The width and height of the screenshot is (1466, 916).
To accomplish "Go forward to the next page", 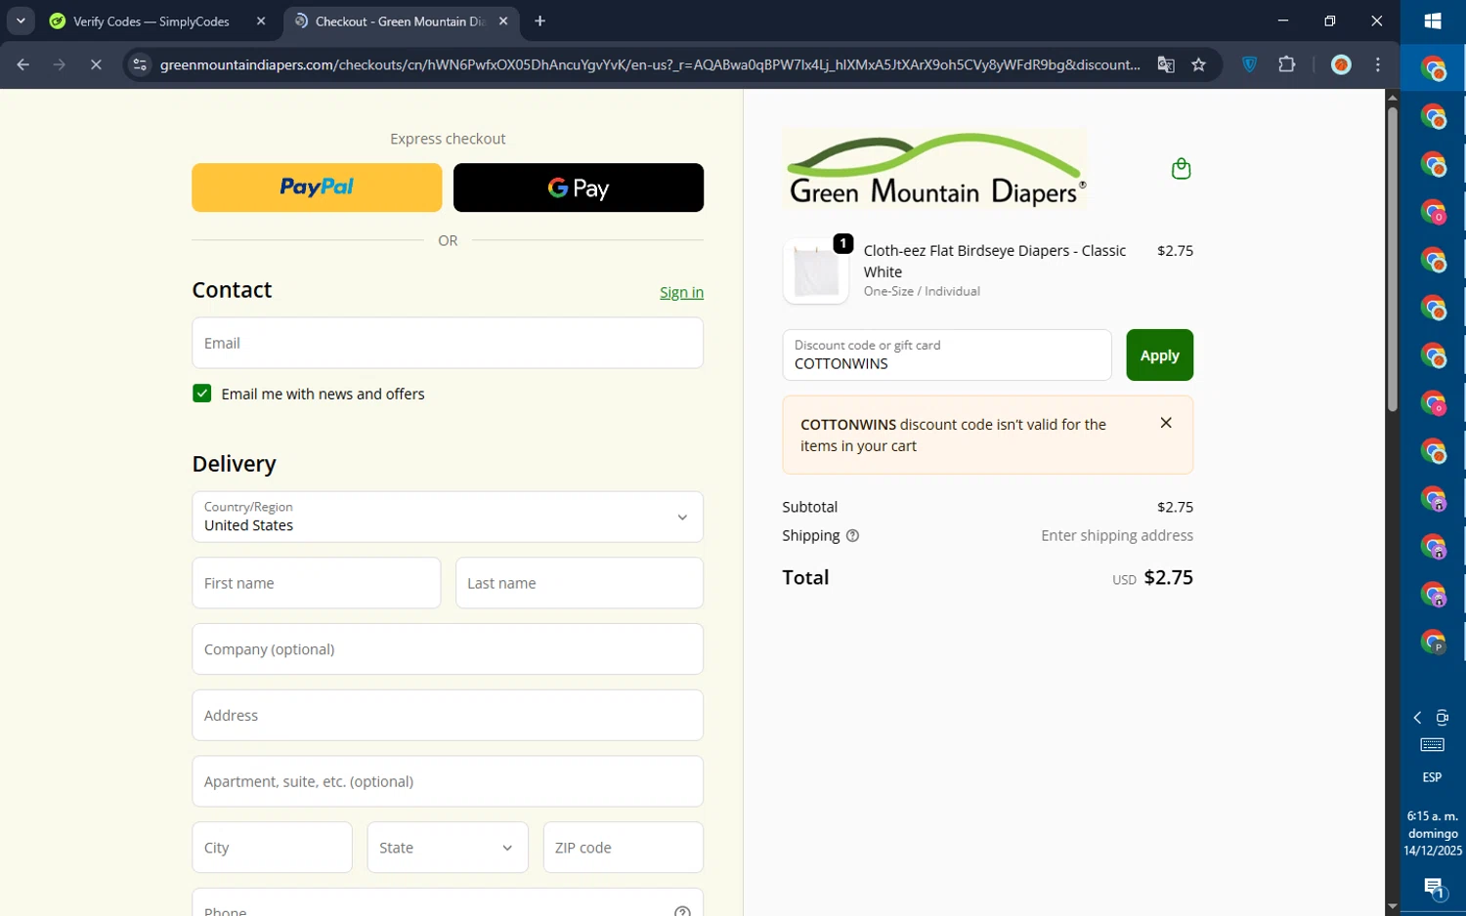I will (x=60, y=65).
